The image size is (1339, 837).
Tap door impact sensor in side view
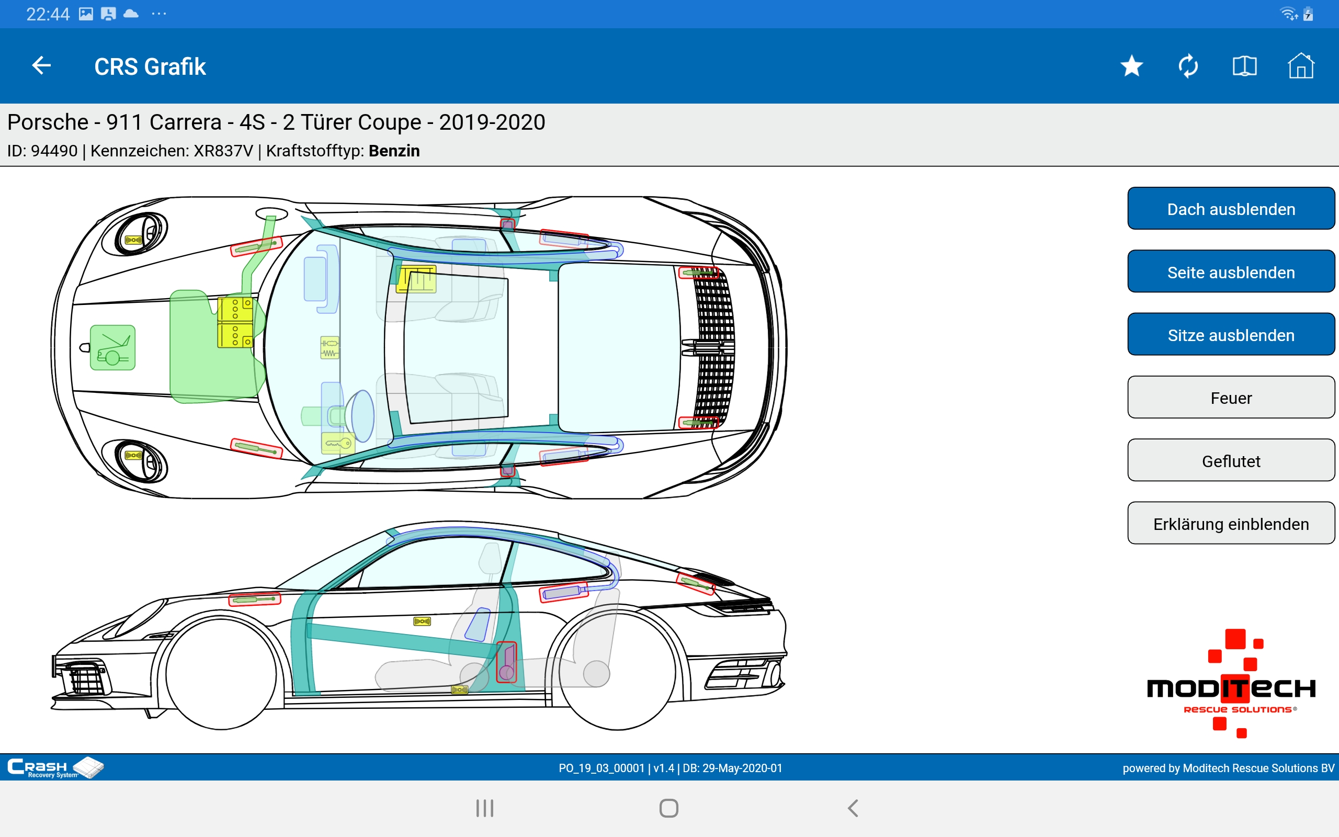pyautogui.click(x=422, y=621)
